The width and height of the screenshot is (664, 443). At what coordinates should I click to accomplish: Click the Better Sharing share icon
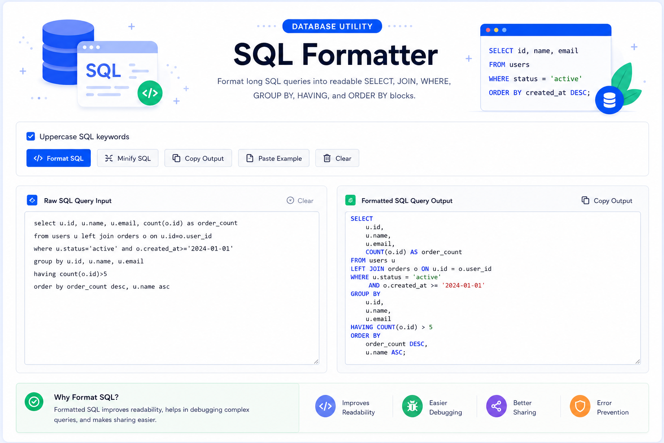[496, 406]
